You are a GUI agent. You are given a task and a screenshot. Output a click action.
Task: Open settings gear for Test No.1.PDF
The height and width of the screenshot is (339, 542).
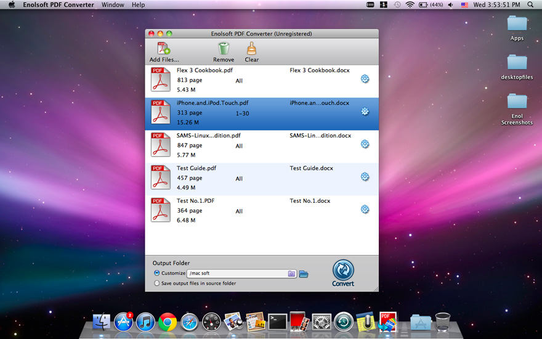365,210
